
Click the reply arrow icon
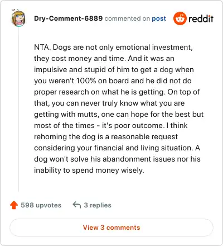(77, 205)
